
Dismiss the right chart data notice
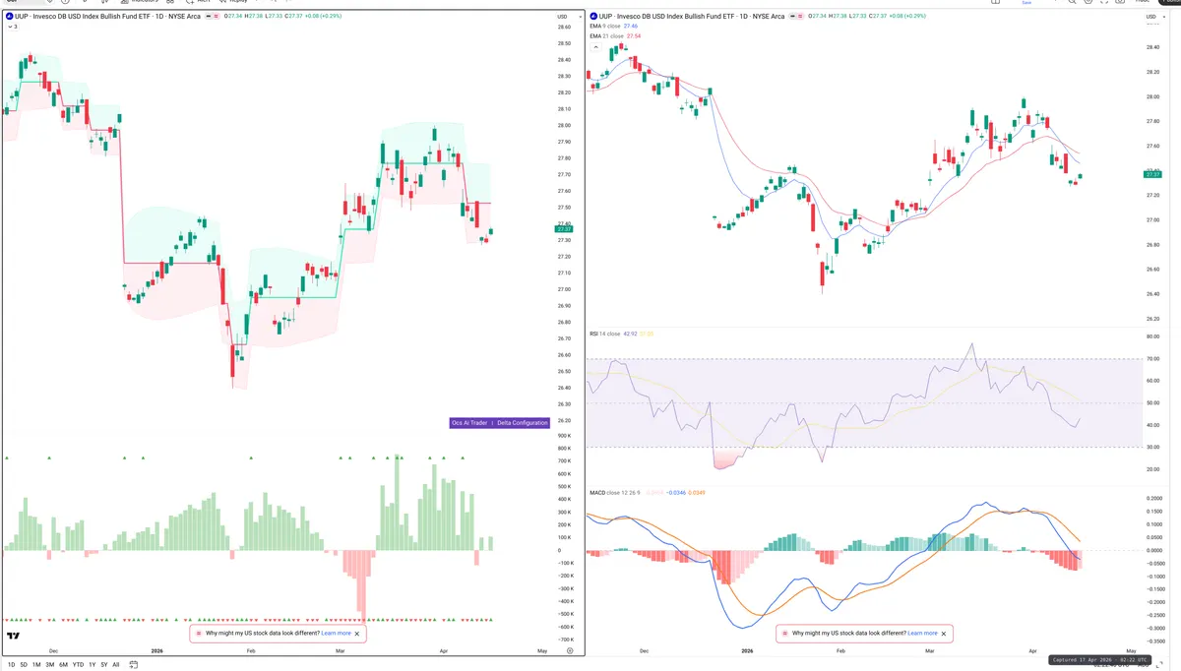click(x=945, y=634)
